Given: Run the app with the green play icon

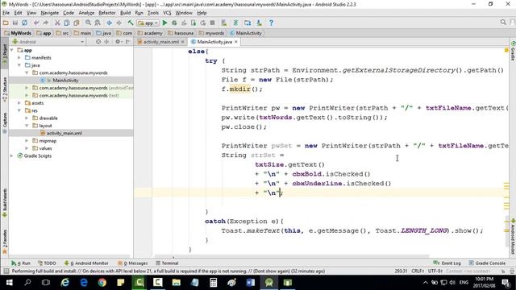Looking at the screenshot, I should pyautogui.click(x=164, y=23).
